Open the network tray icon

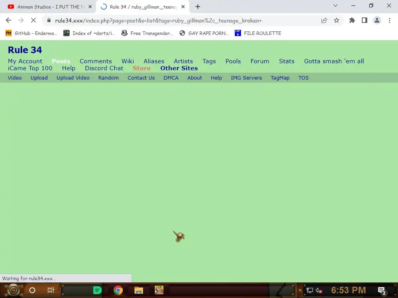click(x=310, y=291)
